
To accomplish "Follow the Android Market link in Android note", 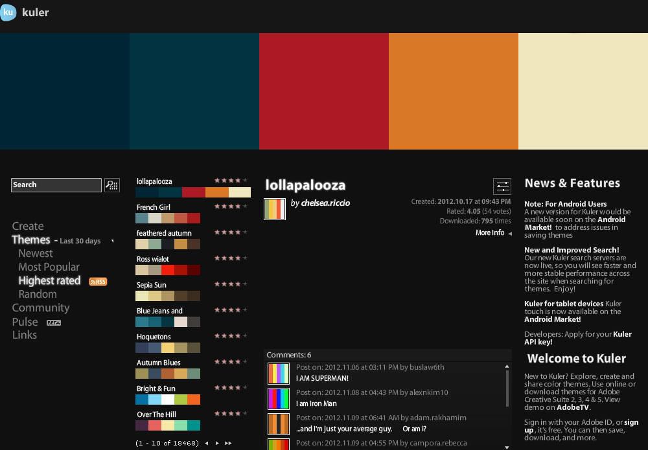I will coord(575,223).
